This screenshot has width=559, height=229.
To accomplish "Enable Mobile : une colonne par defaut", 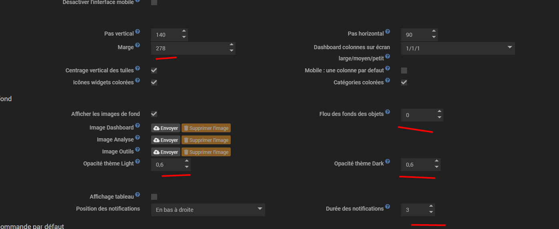I will point(404,70).
